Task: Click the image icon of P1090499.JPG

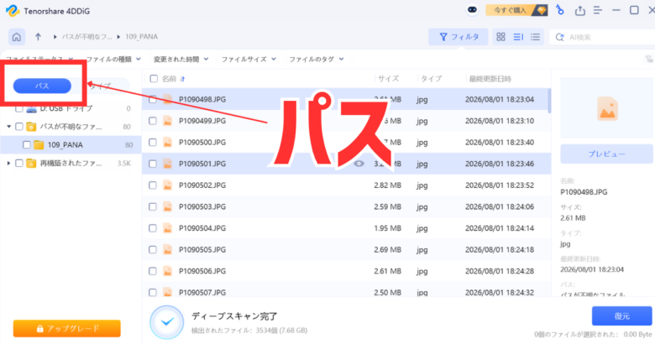Action: (x=167, y=121)
